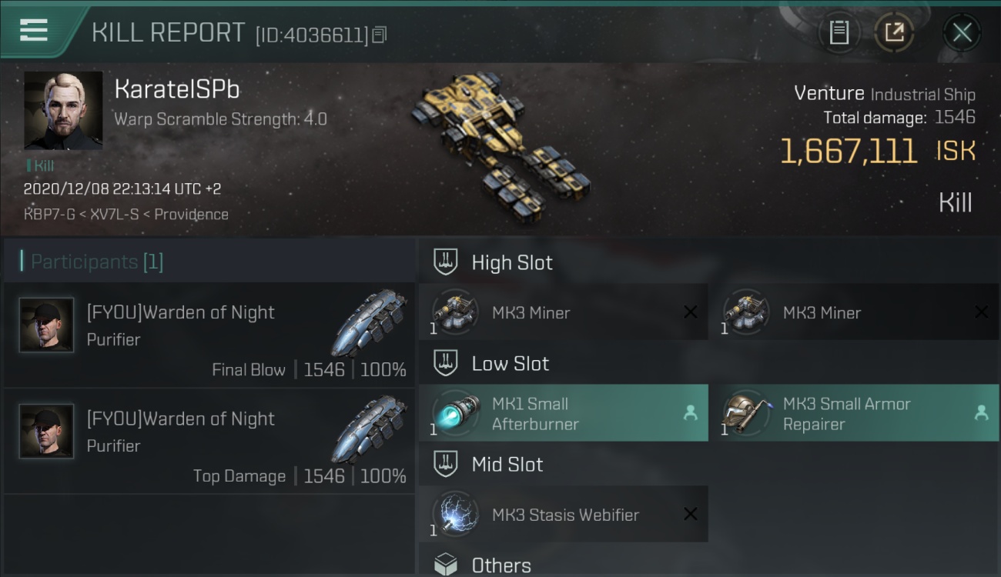Viewport: 1001px width, 577px height.
Task: Close the Kill Report window
Action: [x=962, y=32]
